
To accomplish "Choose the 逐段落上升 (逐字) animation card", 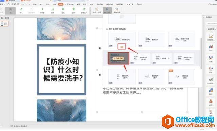I will (x=184, y=58).
